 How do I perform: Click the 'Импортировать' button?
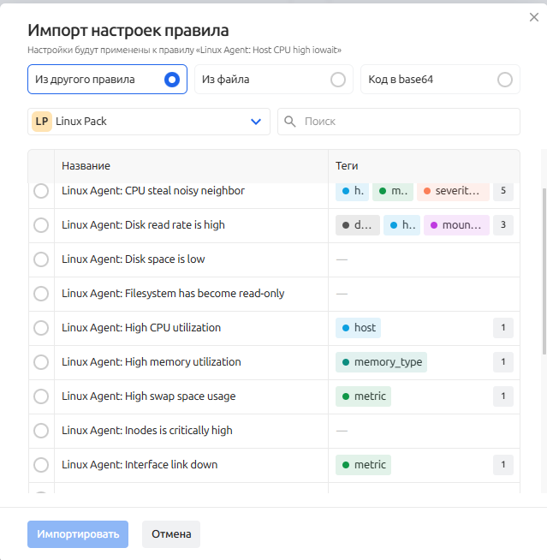coord(78,534)
